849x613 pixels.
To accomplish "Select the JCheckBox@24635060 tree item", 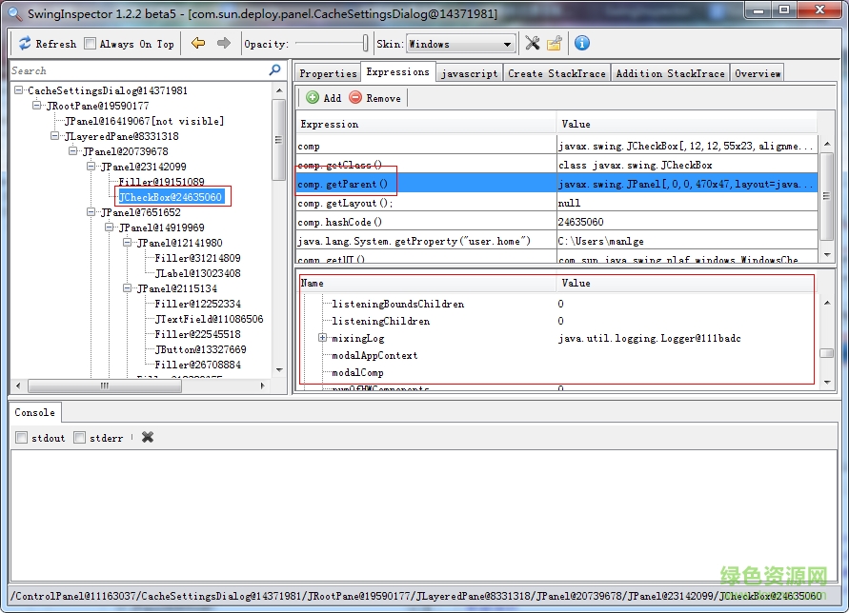I will point(172,197).
